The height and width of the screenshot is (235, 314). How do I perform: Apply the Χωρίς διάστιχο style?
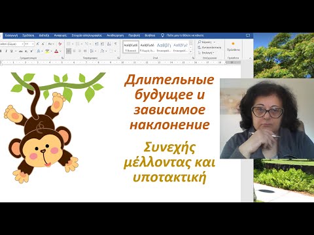tap(147, 47)
